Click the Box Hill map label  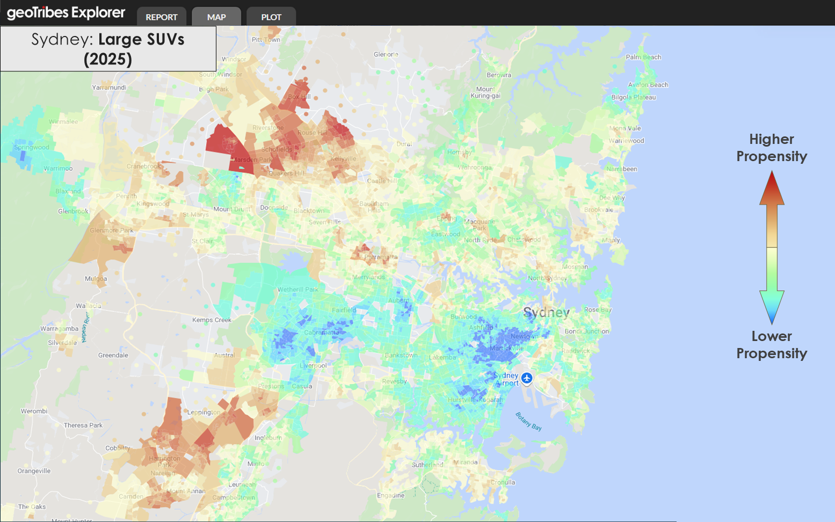(x=299, y=97)
